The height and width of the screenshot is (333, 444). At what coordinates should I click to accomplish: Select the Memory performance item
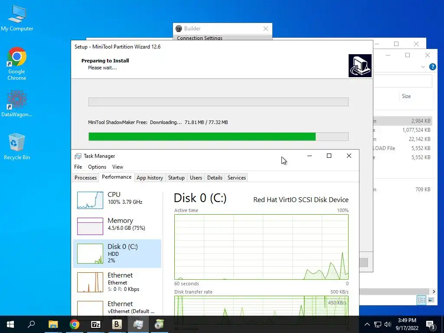point(117,225)
